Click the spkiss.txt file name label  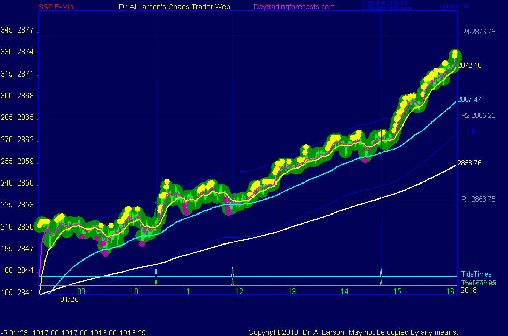click(454, 6)
